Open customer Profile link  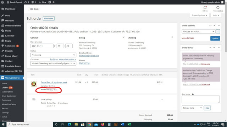pos(54,59)
